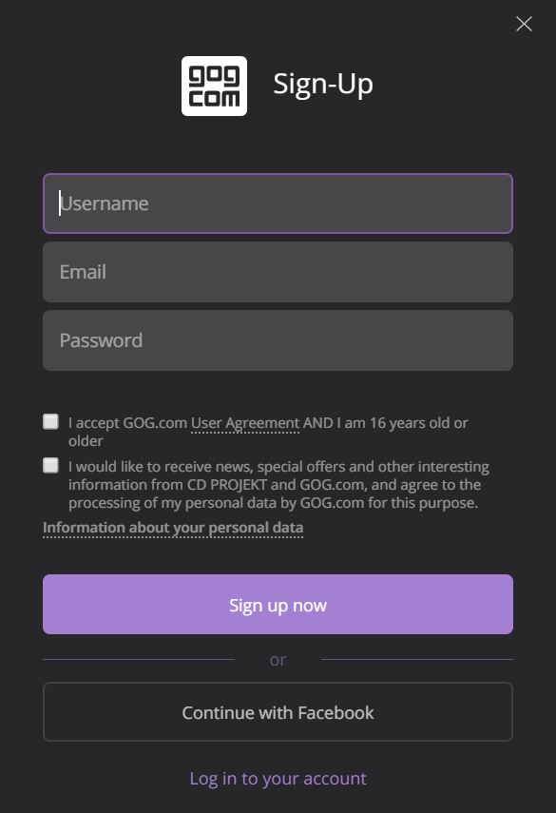This screenshot has height=813, width=556.
Task: Click the Sign up now button
Action: (278, 604)
